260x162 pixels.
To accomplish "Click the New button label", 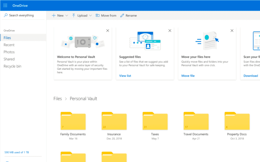I will 60,16.
